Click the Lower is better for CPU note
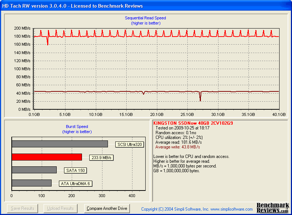This screenshot has width=292, height=215. [x=191, y=156]
